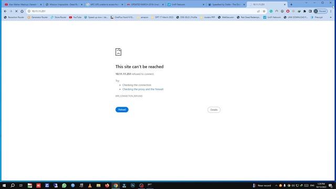
Task: Click the browser forward arrow
Action: [11, 11]
